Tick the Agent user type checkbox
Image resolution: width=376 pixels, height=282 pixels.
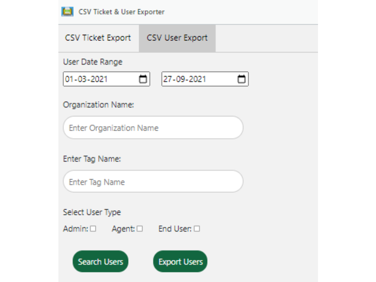pyautogui.click(x=140, y=229)
